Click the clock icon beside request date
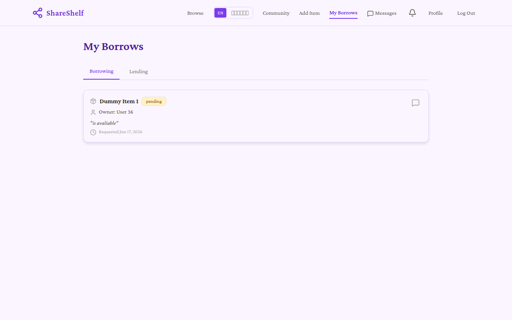Image resolution: width=512 pixels, height=320 pixels. 93,132
